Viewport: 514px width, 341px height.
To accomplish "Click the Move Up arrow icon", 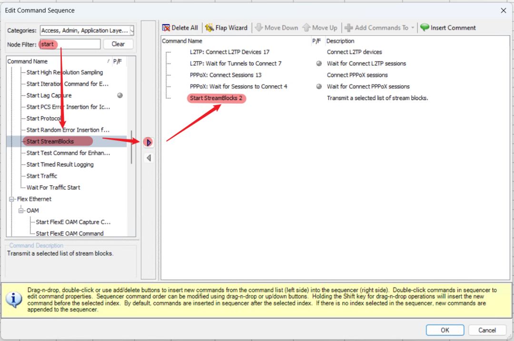I will pos(306,28).
